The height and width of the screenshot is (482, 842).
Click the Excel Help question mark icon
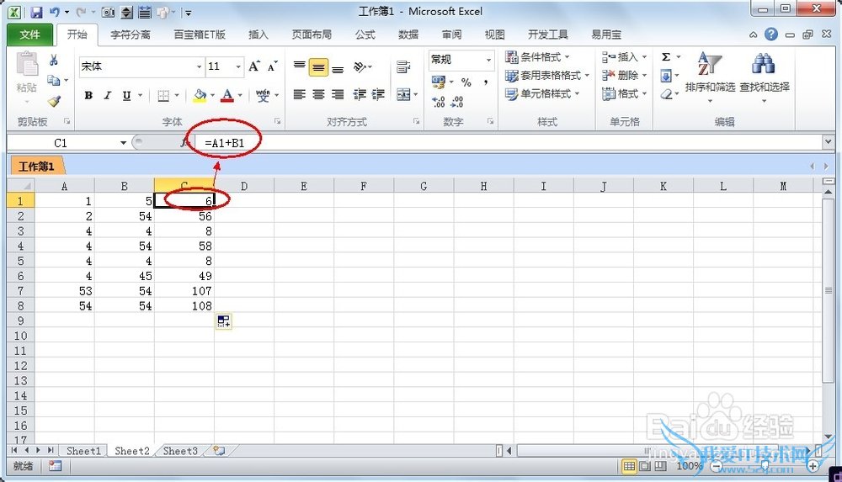click(x=771, y=34)
